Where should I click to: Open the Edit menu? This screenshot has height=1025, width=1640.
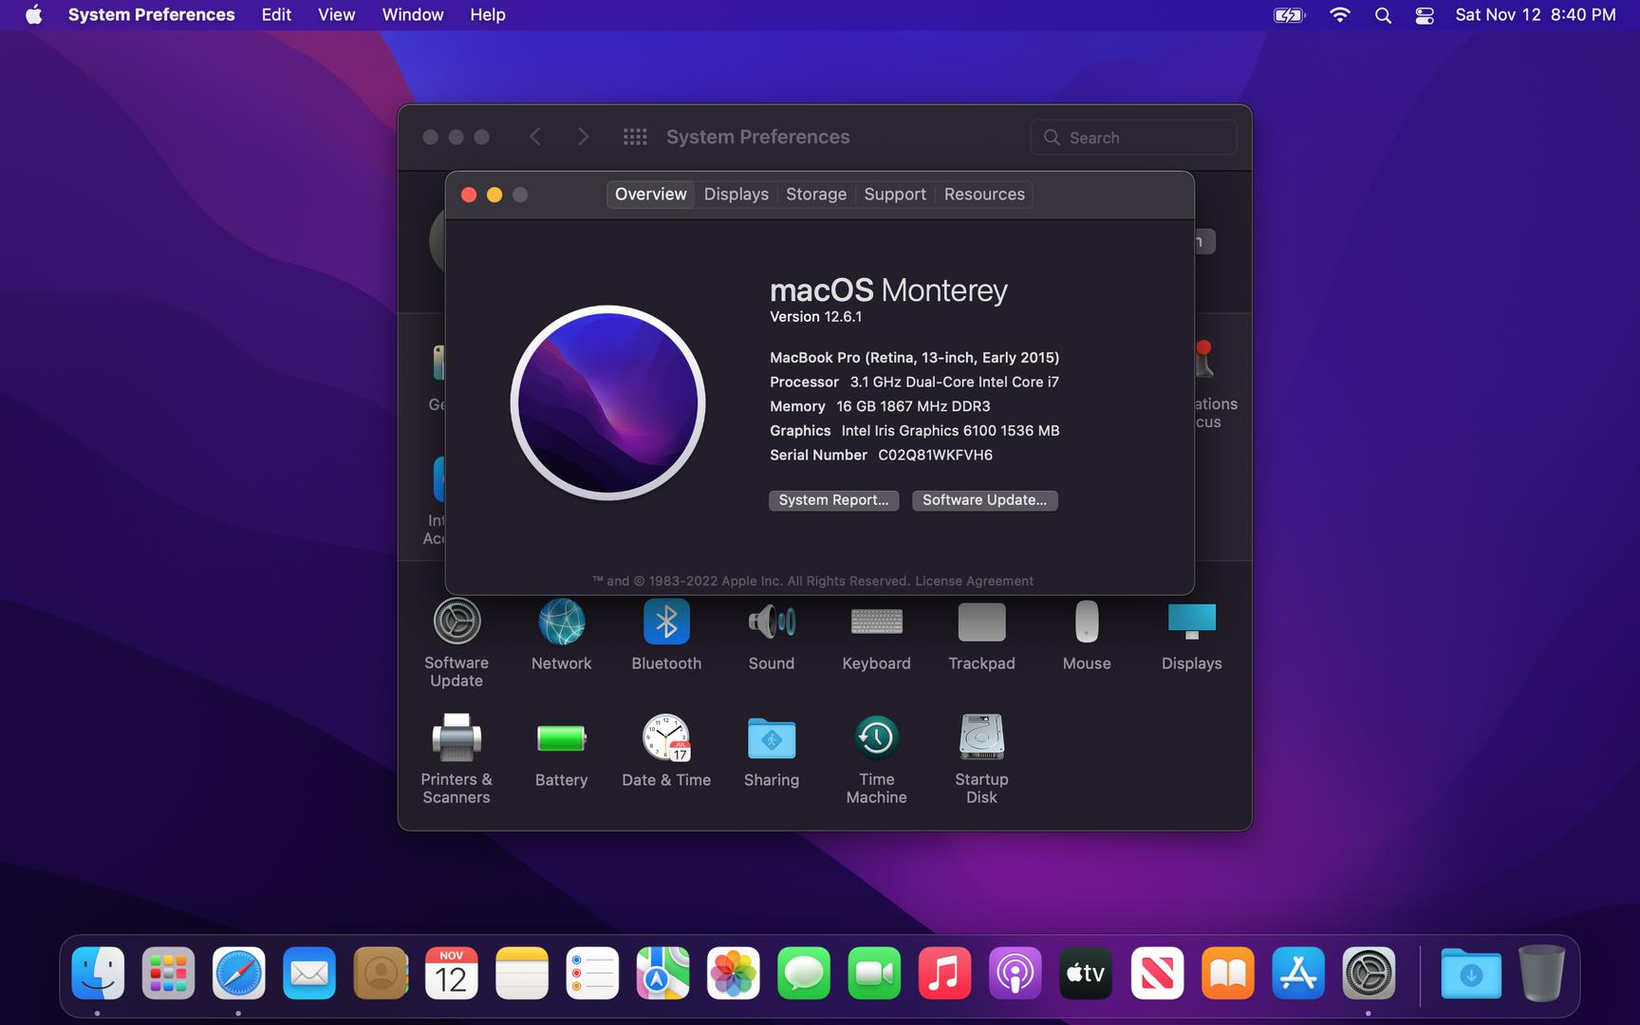tap(276, 15)
